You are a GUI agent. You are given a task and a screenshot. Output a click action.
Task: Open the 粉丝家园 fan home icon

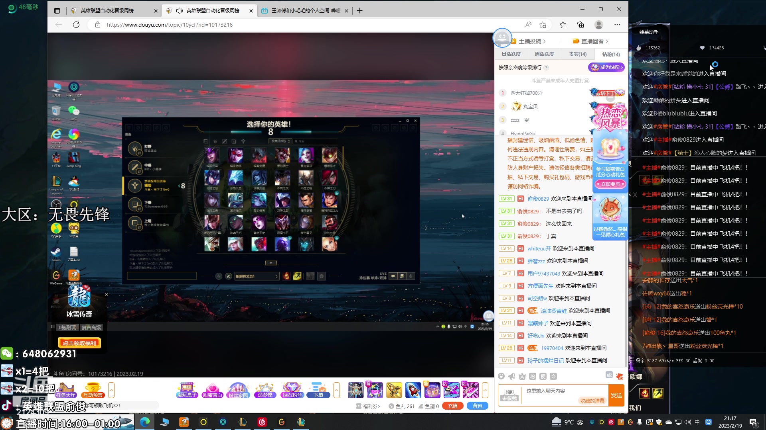click(238, 390)
